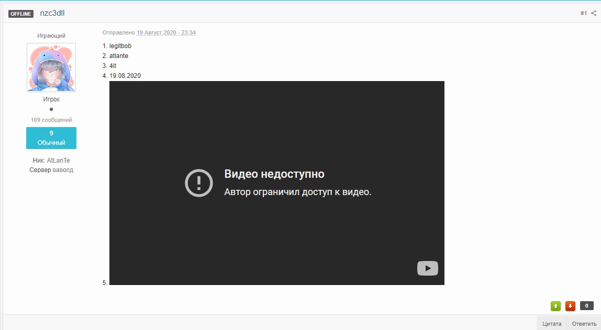This screenshot has height=330, width=601.
Task: Click the '109 сообщений' post count
Action: [x=51, y=120]
